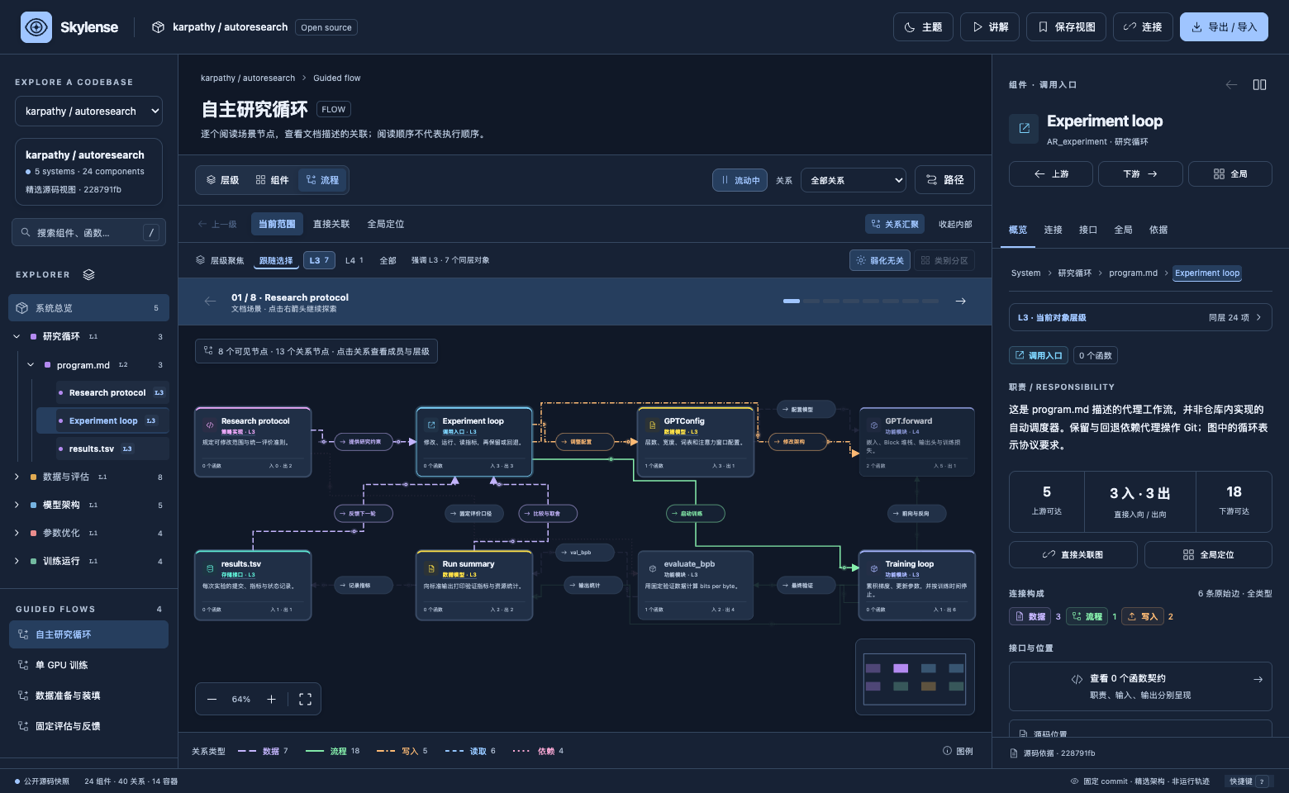The height and width of the screenshot is (793, 1289).
Task: Zoom out with the minus icon
Action: [212, 699]
